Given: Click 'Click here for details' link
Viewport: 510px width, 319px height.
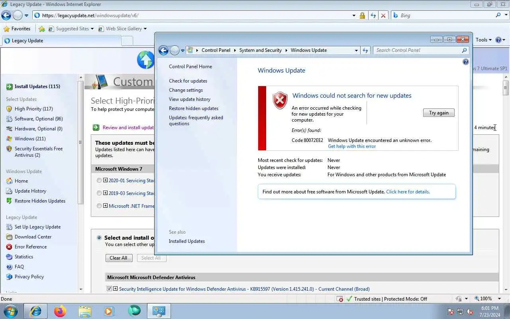Looking at the screenshot, I should pyautogui.click(x=408, y=192).
